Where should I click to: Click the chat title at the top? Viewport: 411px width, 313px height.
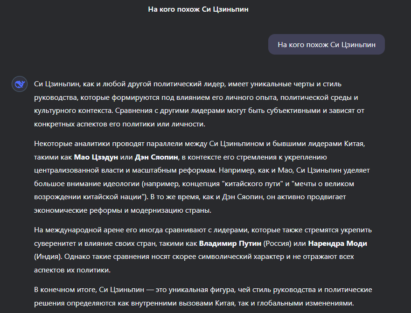coord(198,9)
